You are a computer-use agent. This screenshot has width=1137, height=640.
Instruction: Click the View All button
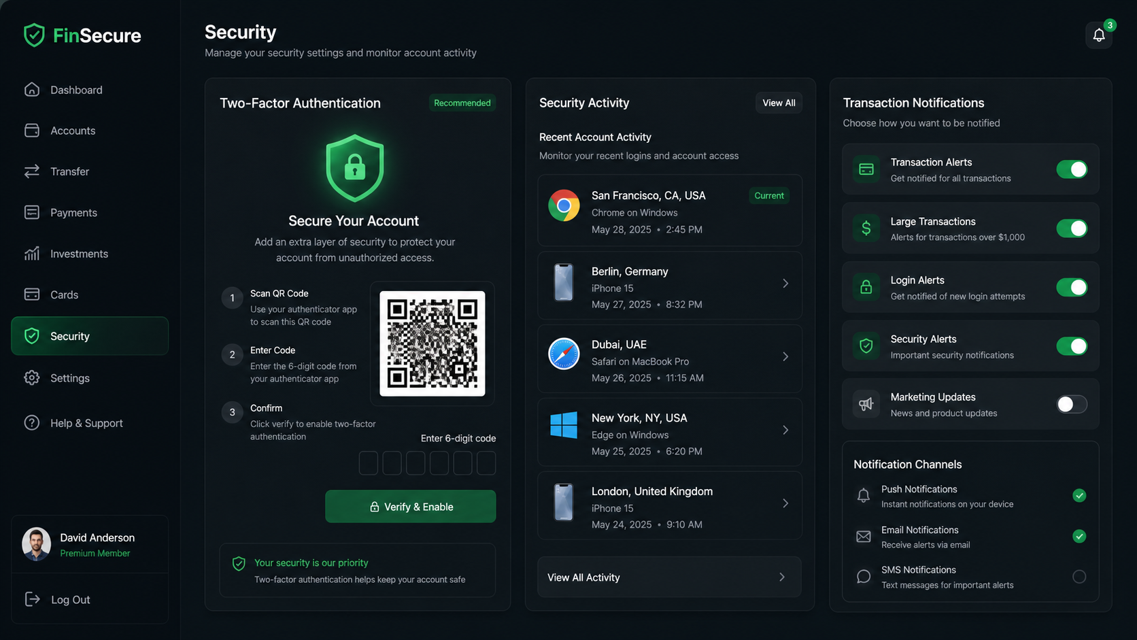click(779, 103)
